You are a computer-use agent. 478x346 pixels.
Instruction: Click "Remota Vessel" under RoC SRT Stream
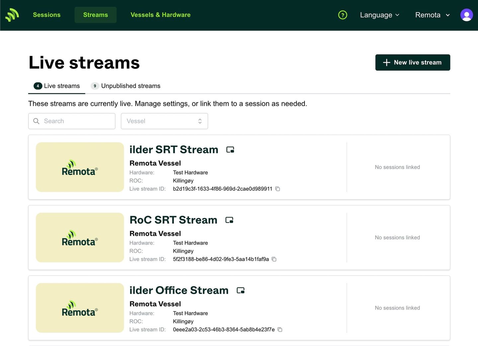pyautogui.click(x=155, y=234)
